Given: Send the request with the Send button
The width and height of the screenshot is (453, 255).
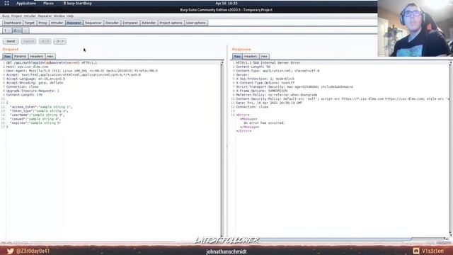Looking at the screenshot, I should pyautogui.click(x=11, y=41).
